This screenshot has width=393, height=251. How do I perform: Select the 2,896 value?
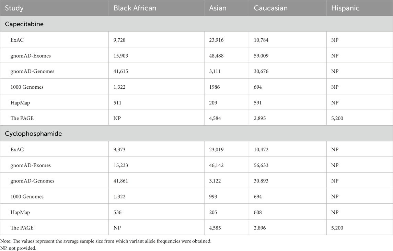(260, 228)
